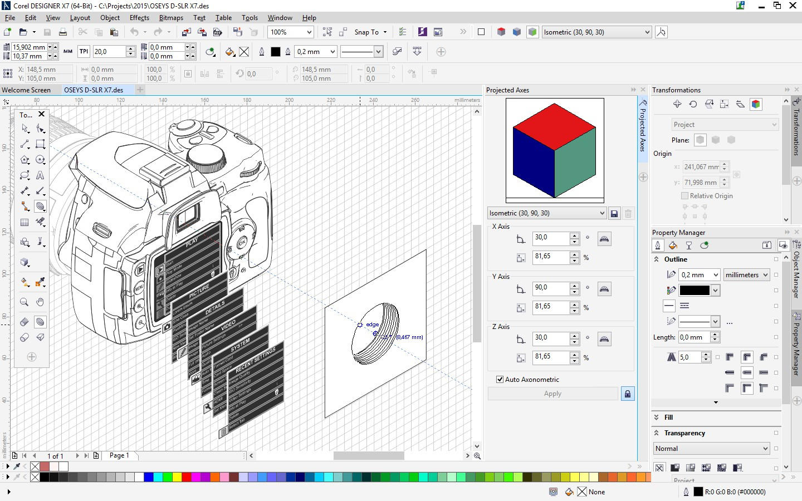This screenshot has width=802, height=501.
Task: Open the Effects menu
Action: 139,18
